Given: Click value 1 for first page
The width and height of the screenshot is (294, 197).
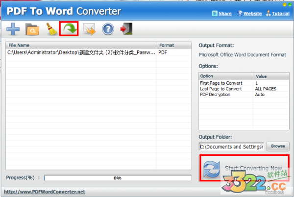Looking at the screenshot, I should (256, 83).
